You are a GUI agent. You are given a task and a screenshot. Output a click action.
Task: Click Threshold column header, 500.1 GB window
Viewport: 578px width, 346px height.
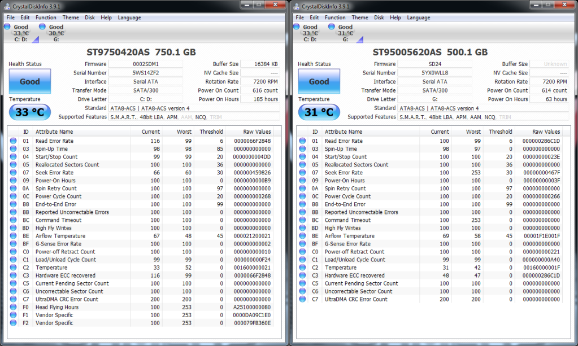point(500,132)
